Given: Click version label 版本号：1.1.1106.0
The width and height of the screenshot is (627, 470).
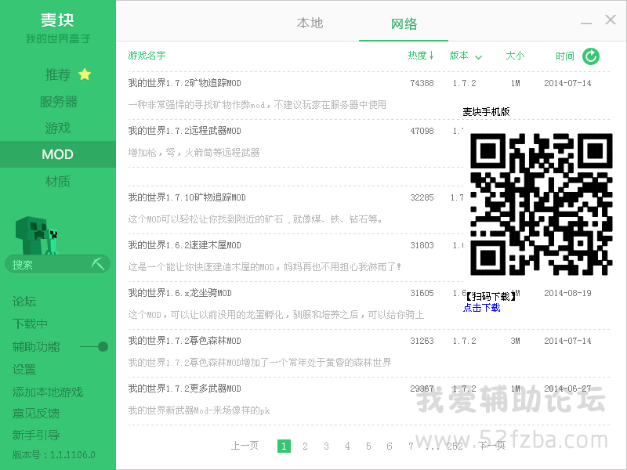Looking at the screenshot, I should click(53, 455).
